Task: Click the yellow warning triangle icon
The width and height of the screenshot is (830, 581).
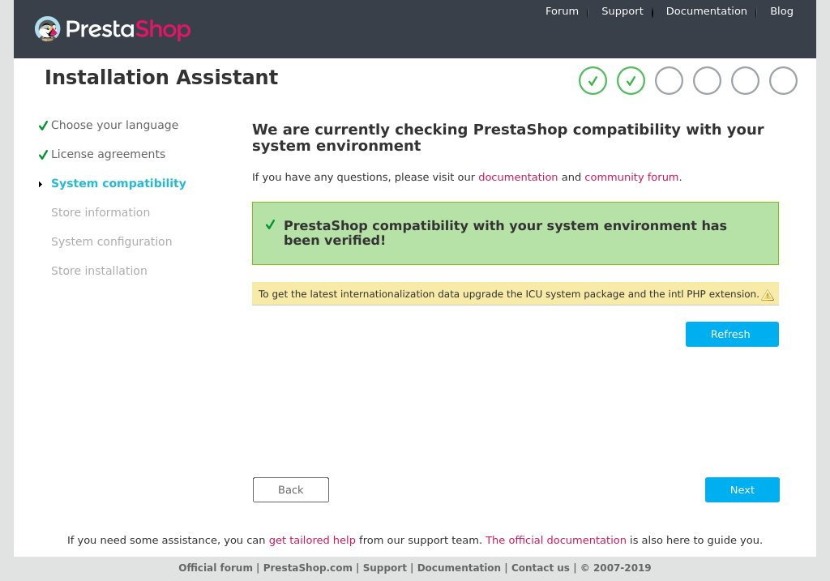Action: coord(768,295)
